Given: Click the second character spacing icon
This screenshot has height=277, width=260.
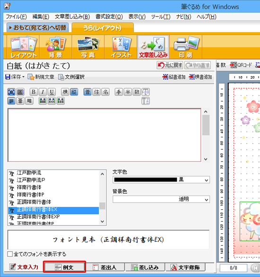Looking at the screenshot, I should tap(52, 101).
